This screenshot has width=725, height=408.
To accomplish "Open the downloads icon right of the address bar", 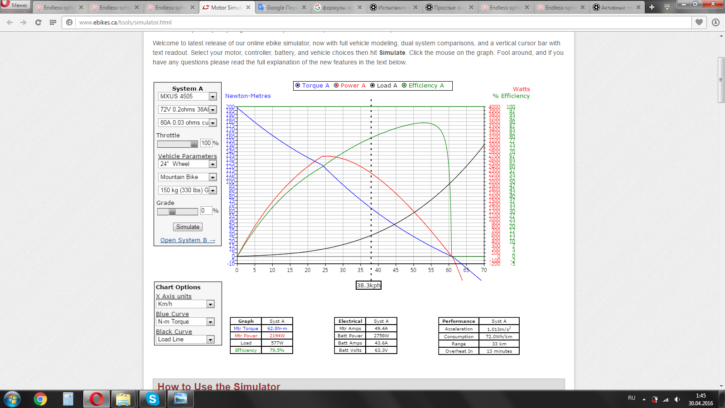I will coord(716,22).
